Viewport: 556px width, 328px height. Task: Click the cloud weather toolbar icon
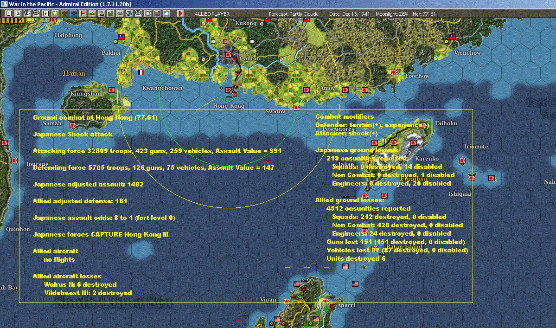[166, 13]
